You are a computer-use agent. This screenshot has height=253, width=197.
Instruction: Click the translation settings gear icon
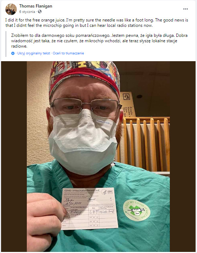(13, 53)
